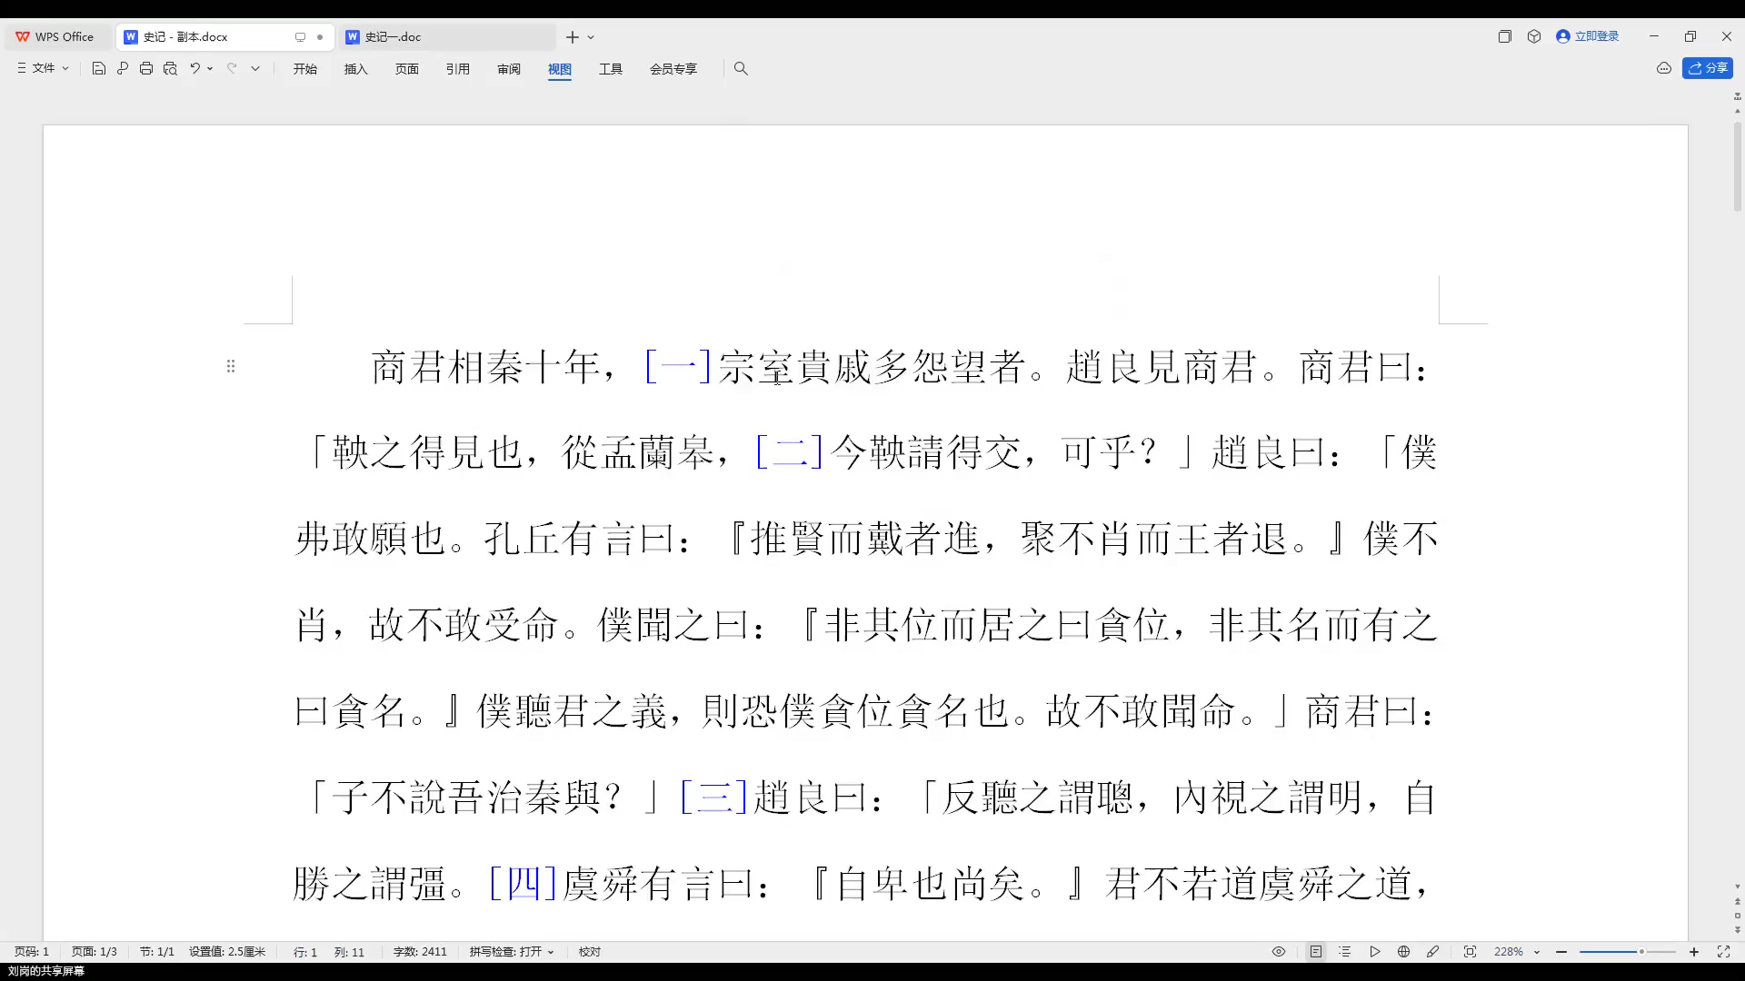Open the 工具 ribbon tab
Viewport: 1745px width, 981px height.
pos(611,69)
